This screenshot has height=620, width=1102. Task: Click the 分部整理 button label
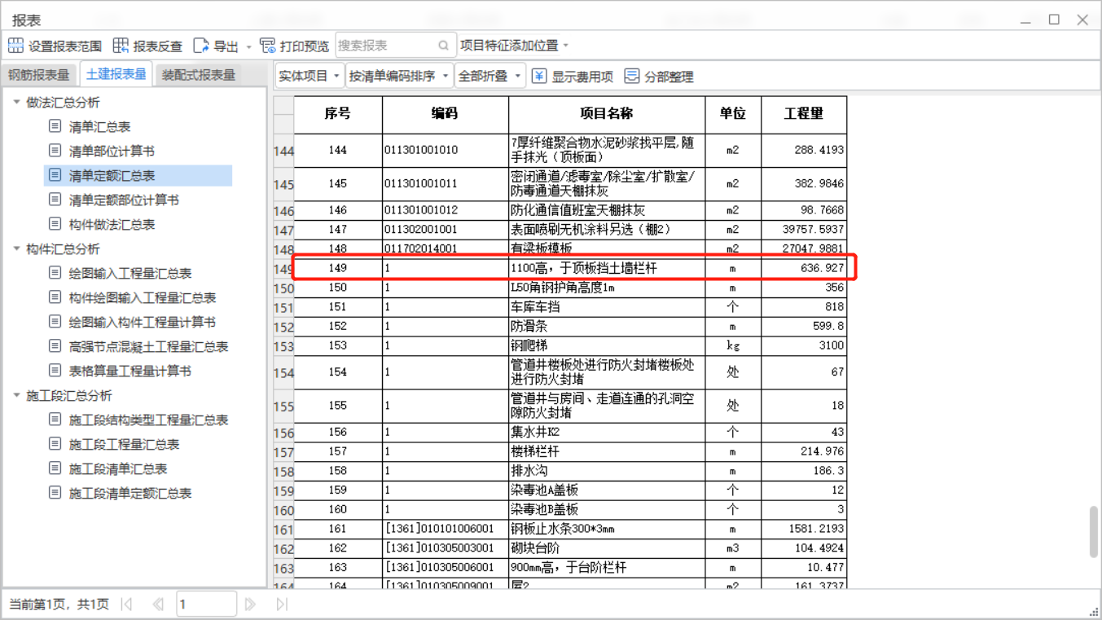669,77
